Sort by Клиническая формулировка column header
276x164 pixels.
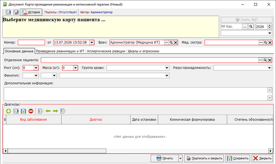(192, 120)
